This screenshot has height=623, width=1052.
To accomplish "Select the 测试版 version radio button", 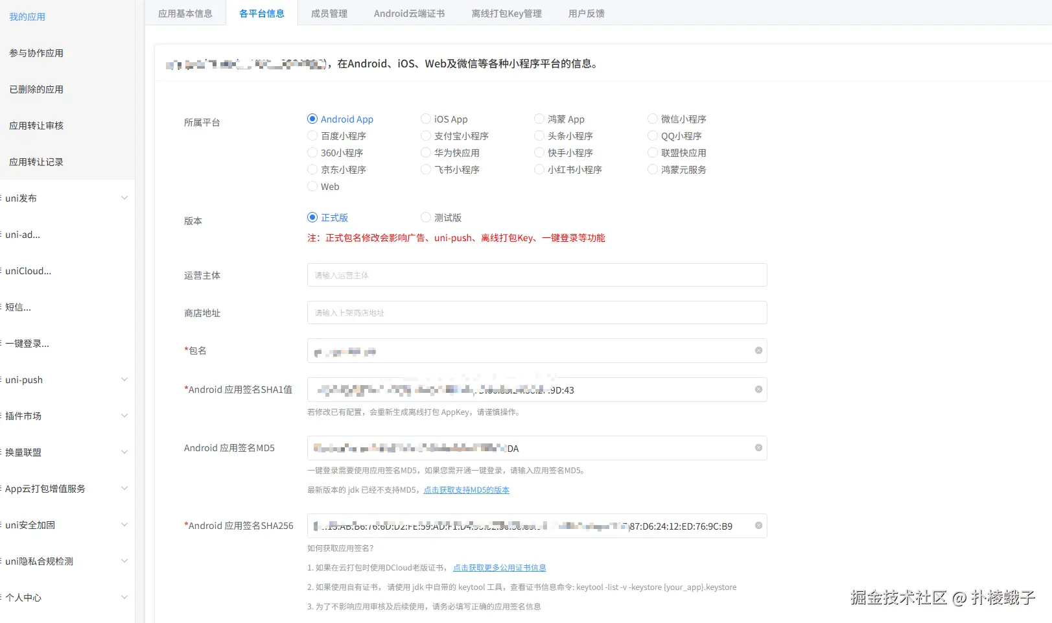I will (426, 218).
